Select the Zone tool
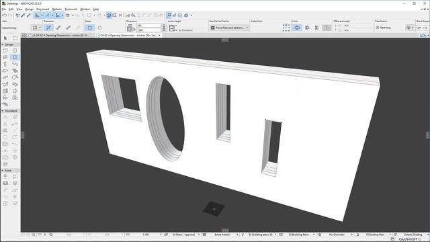 click(15, 97)
